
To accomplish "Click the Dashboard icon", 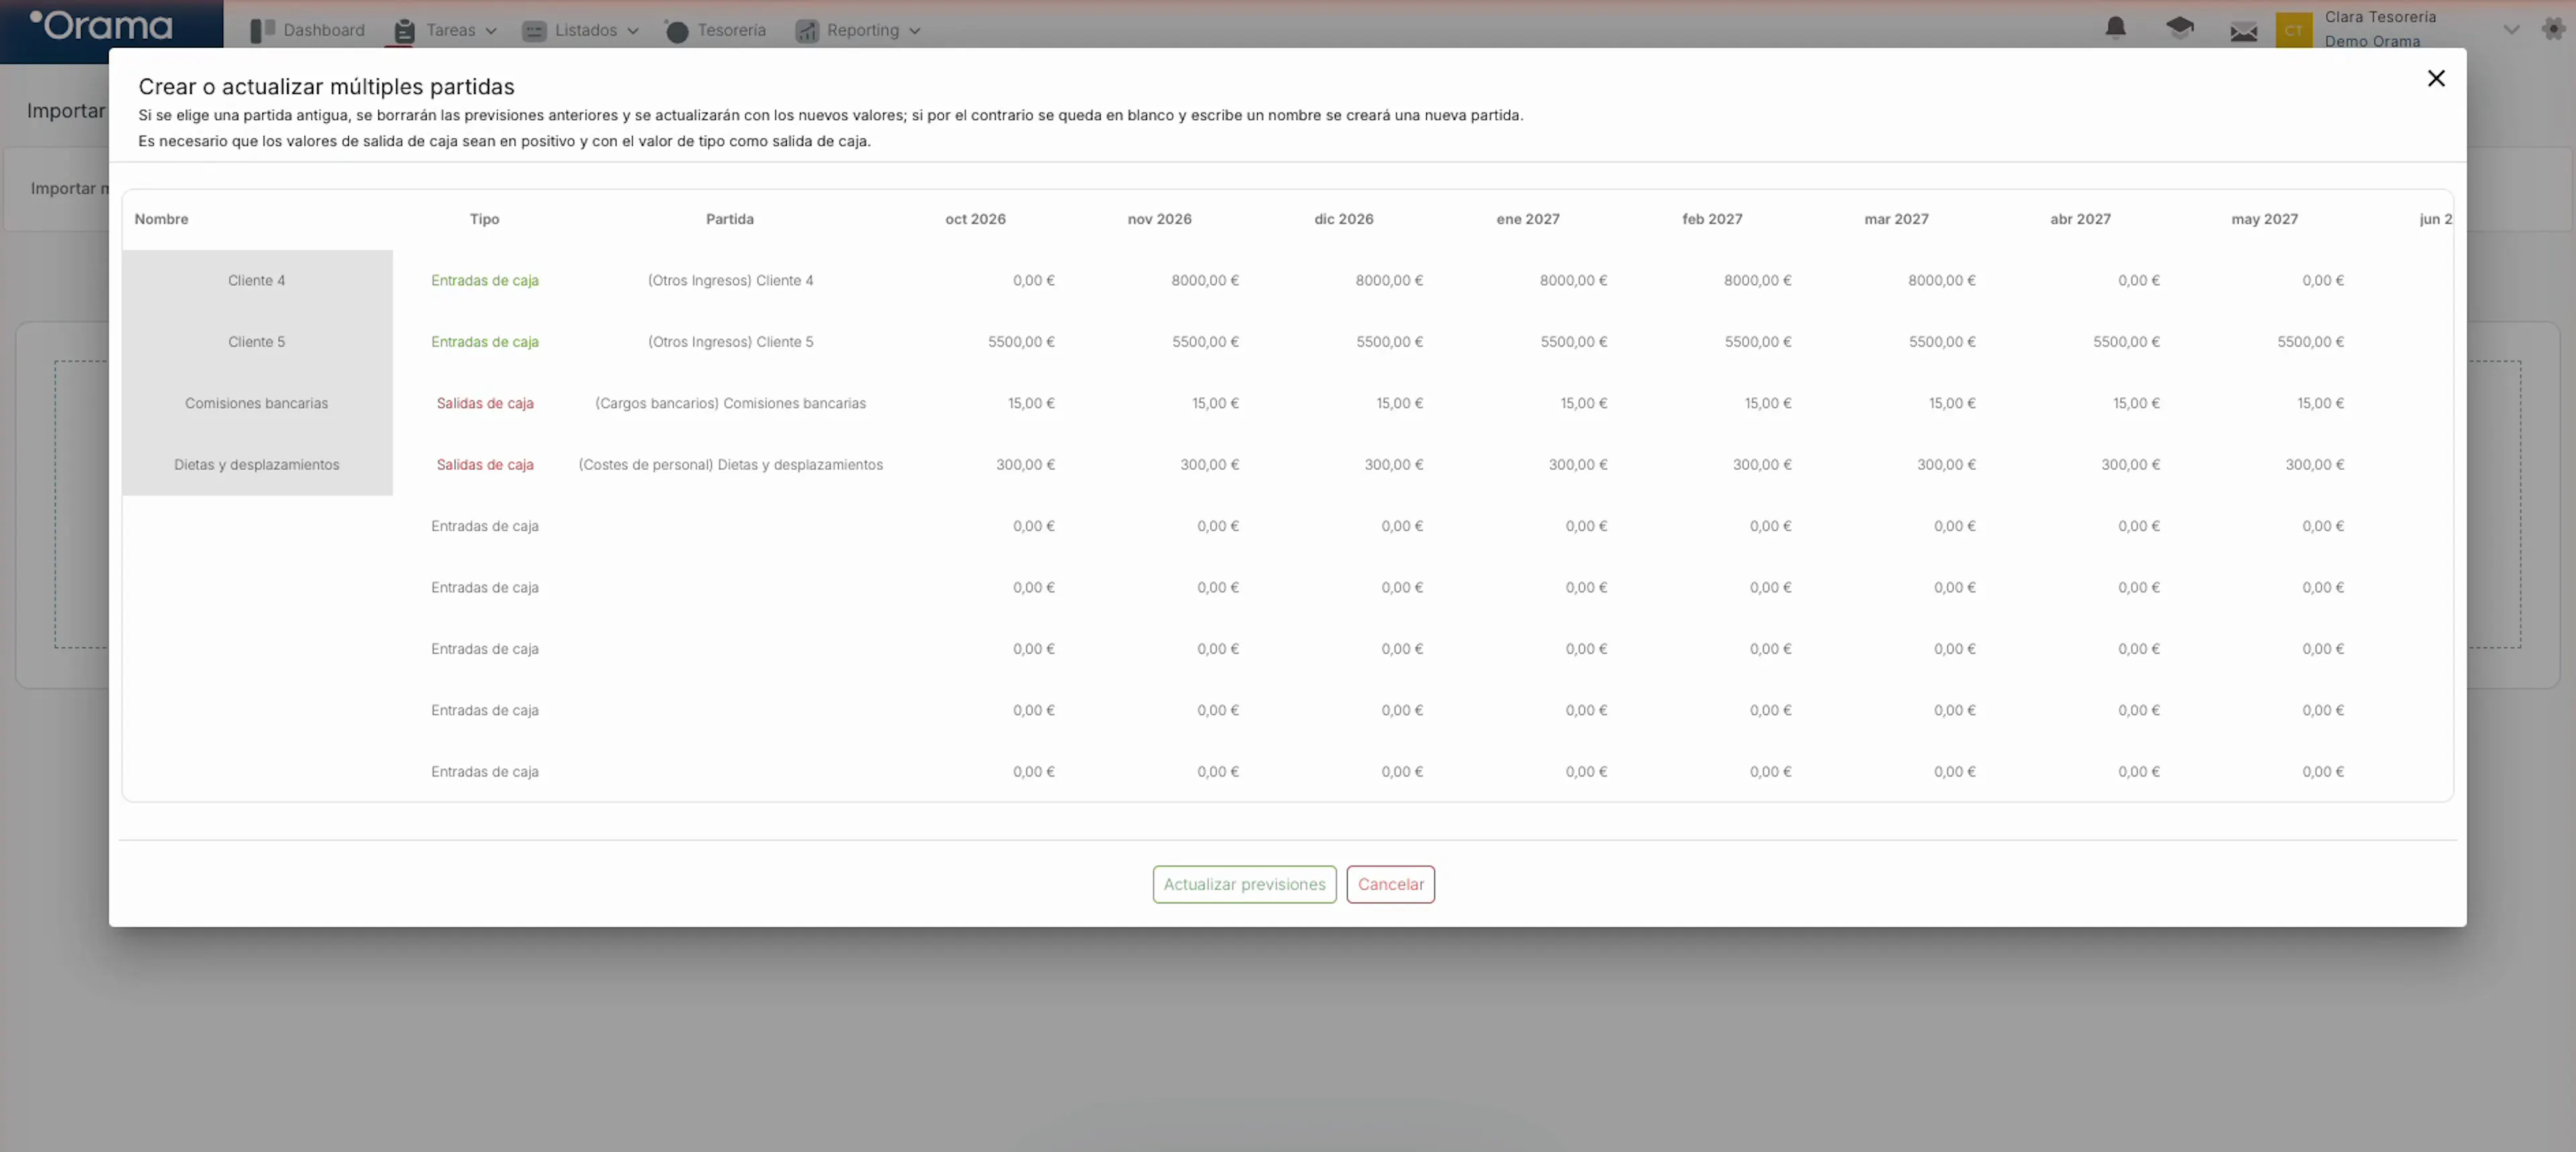I will (x=262, y=31).
